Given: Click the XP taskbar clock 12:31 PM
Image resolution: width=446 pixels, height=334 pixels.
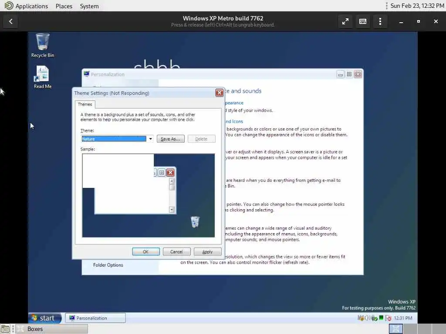Looking at the screenshot, I should click(403, 318).
